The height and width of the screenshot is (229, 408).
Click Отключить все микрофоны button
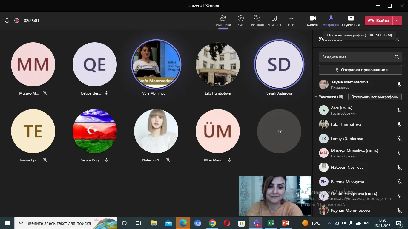click(375, 97)
